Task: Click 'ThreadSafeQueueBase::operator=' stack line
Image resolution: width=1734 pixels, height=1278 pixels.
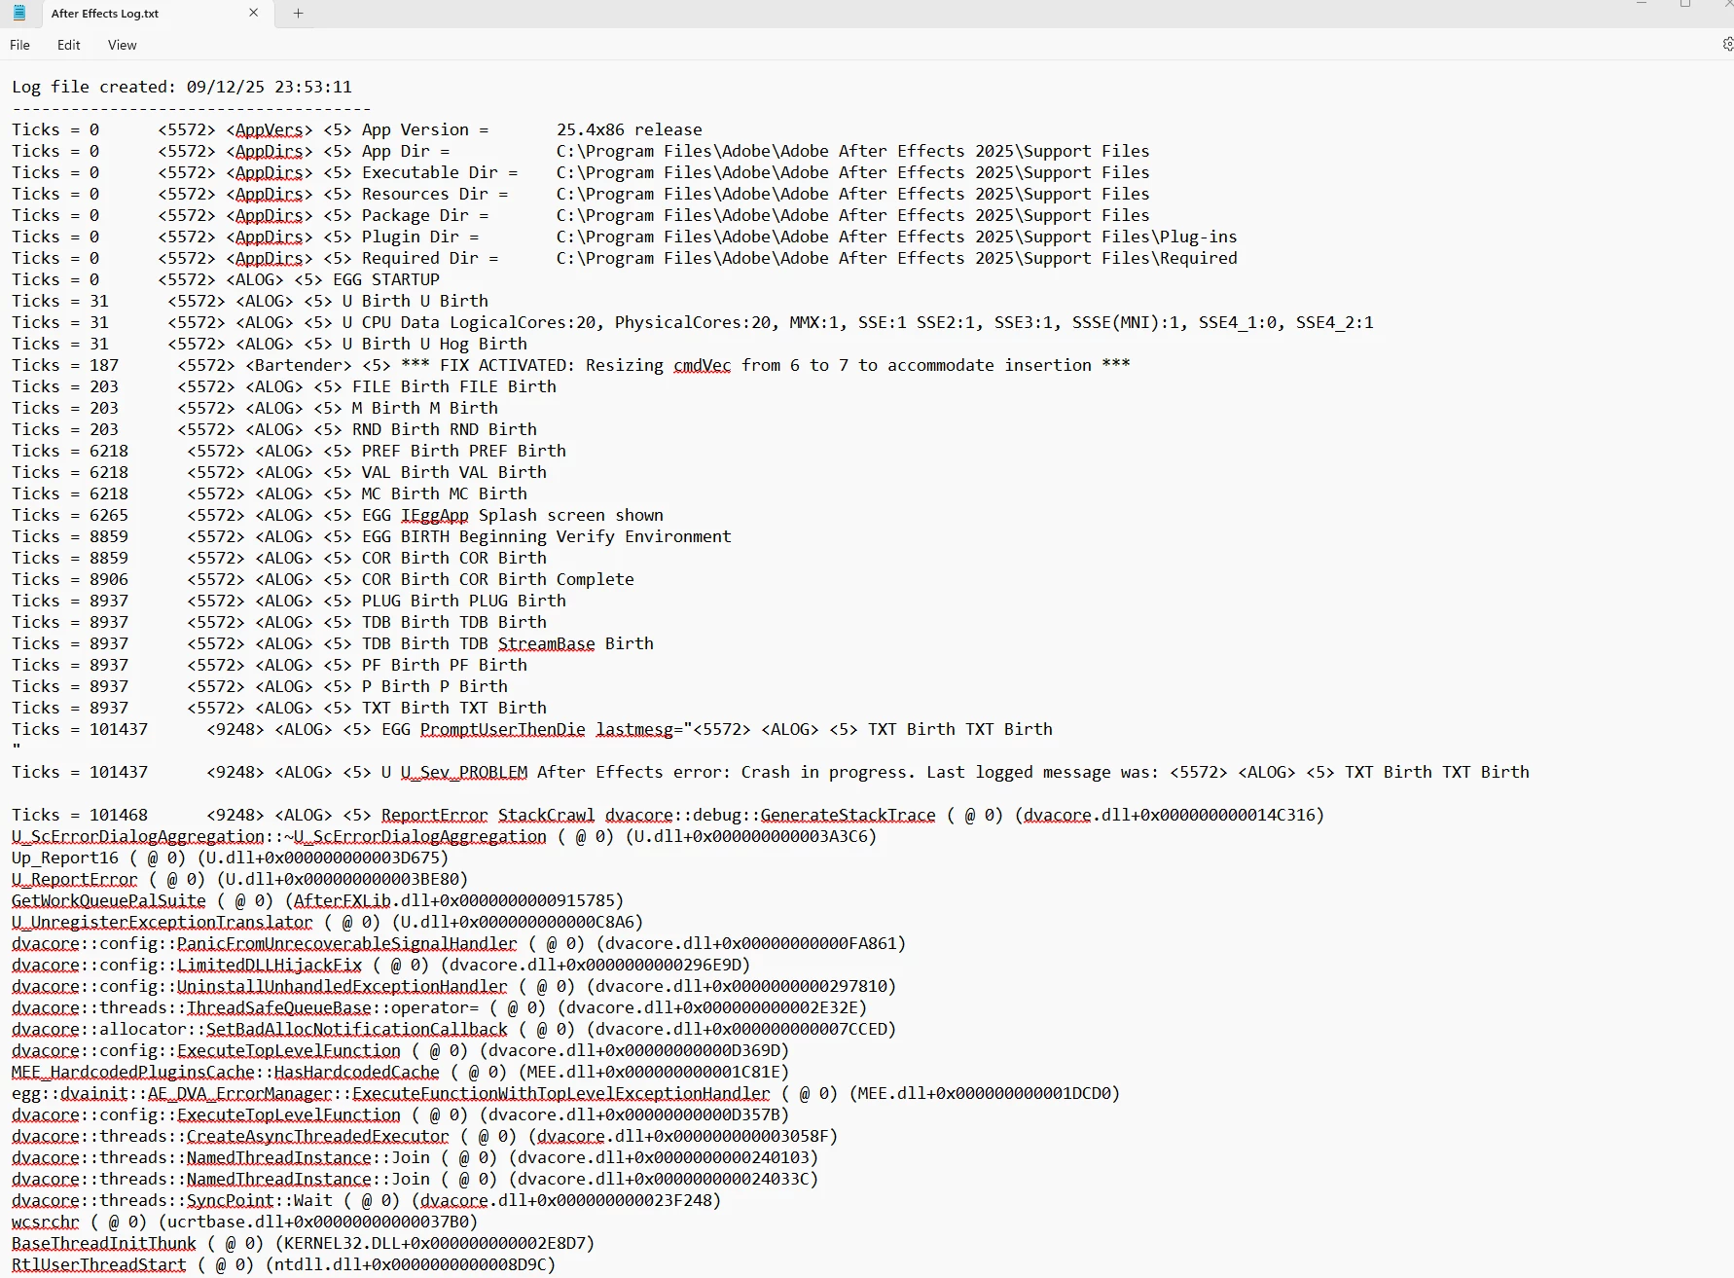Action: (439, 1007)
